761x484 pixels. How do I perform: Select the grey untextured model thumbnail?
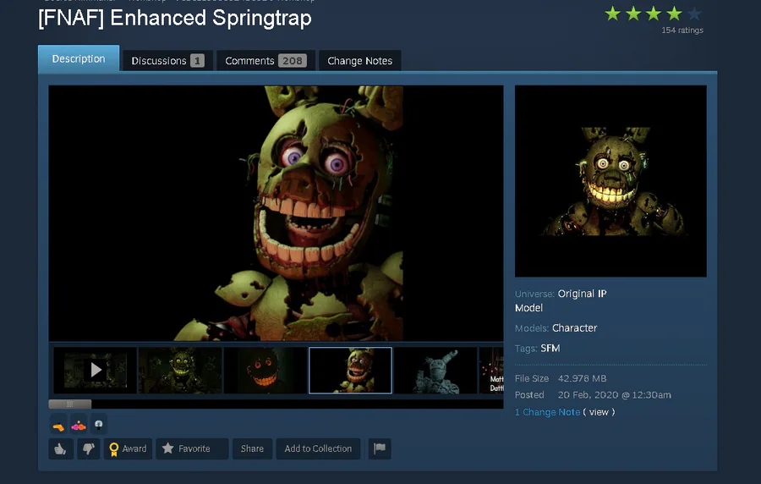coord(435,371)
